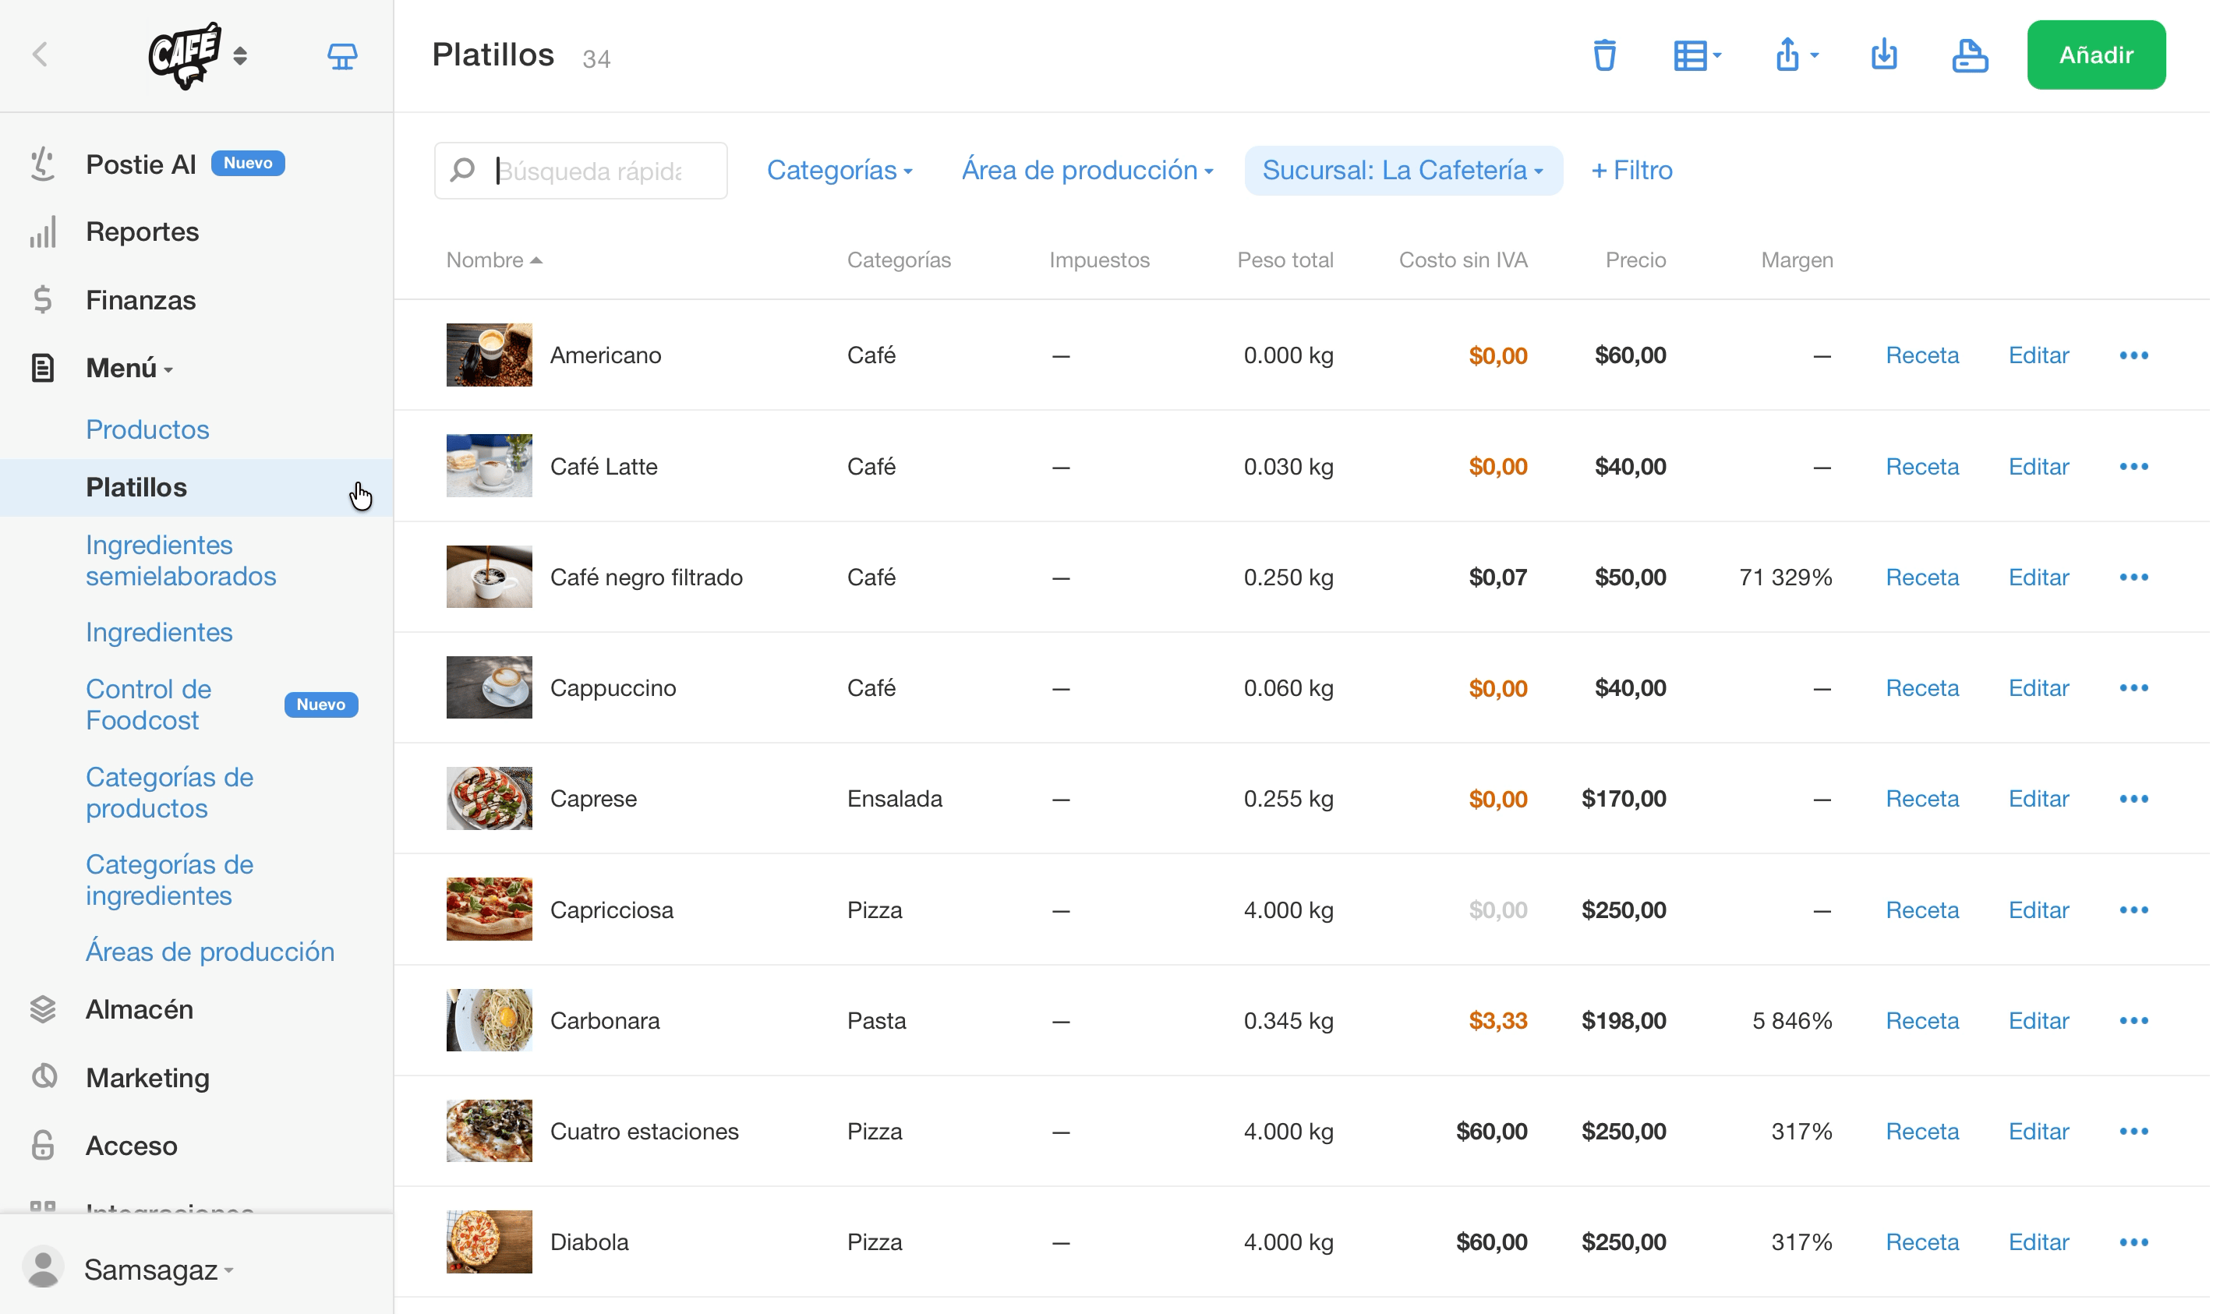Open the export share icon menu
The image size is (2220, 1314).
(1796, 55)
